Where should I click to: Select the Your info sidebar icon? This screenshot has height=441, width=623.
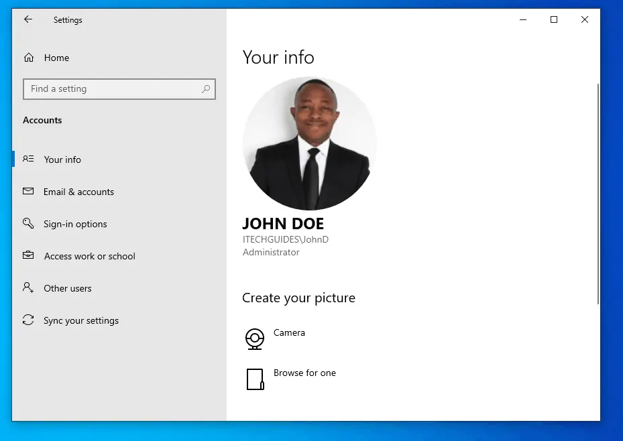pyautogui.click(x=28, y=160)
